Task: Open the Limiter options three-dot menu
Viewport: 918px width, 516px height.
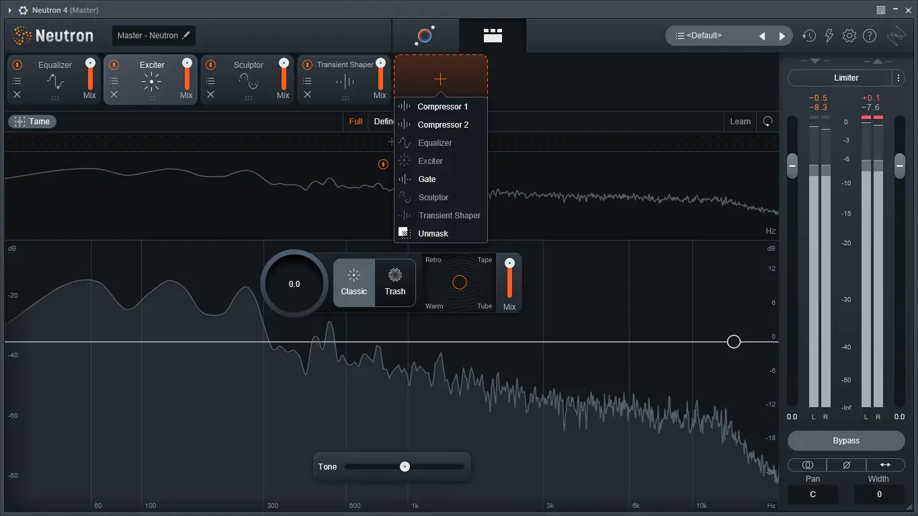Action: click(899, 77)
